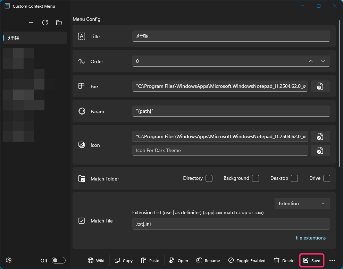The width and height of the screenshot is (343, 269).
Task: Open the more options ellipsis
Action: [x=332, y=260]
